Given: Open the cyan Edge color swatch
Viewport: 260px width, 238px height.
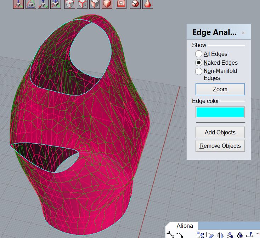Looking at the screenshot, I should pos(220,112).
